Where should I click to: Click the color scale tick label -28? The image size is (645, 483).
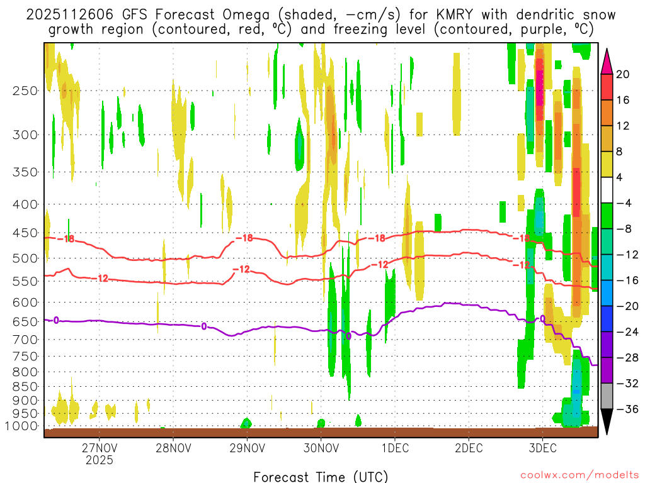[627, 357]
